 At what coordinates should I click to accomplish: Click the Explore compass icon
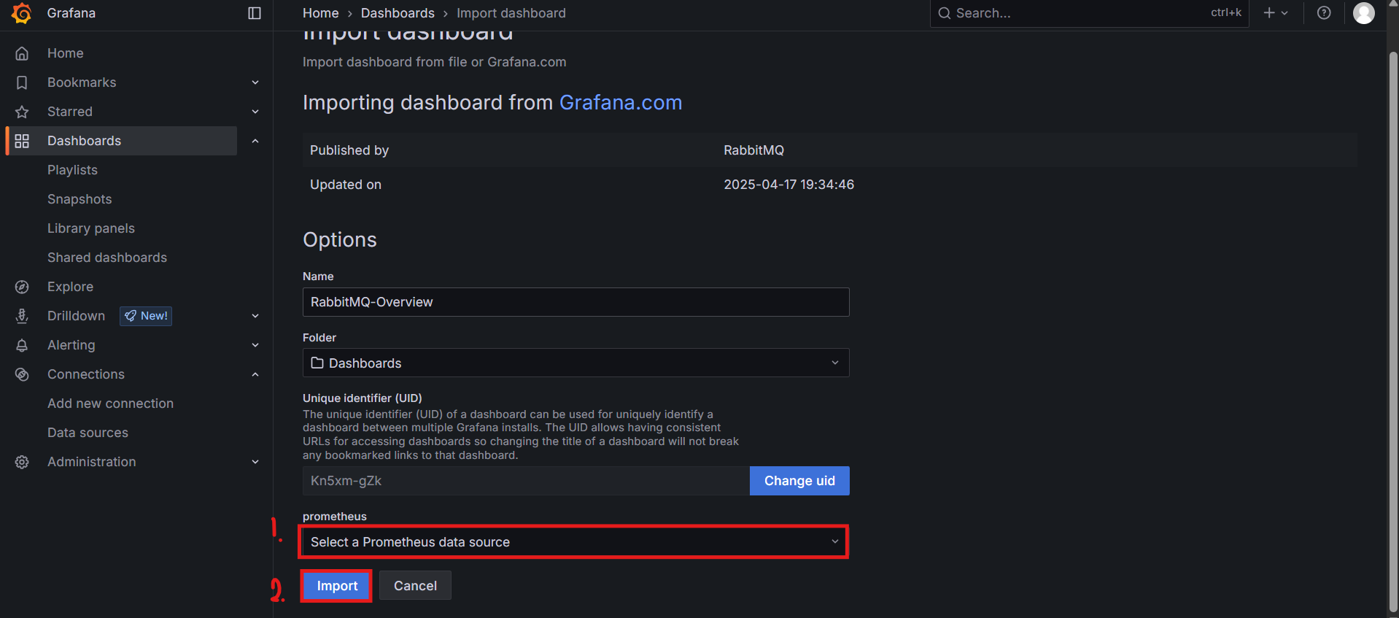coord(22,287)
